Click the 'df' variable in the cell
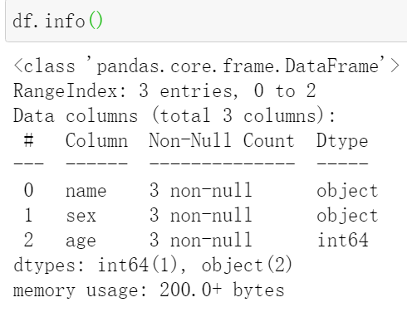 click(22, 21)
